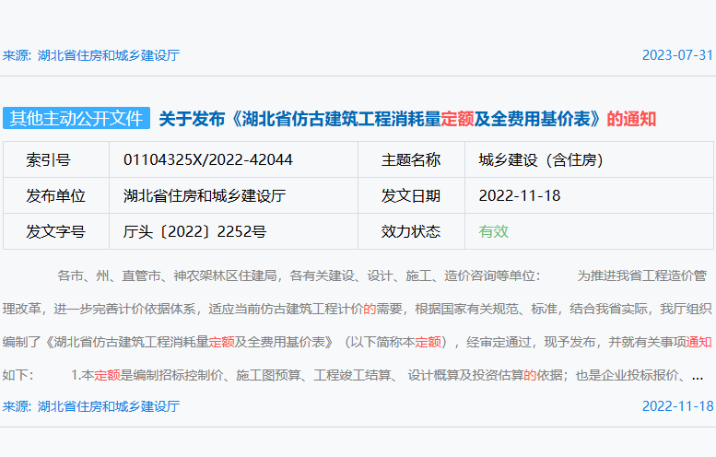Click the 其他主动公开文件 category tag

(76, 119)
